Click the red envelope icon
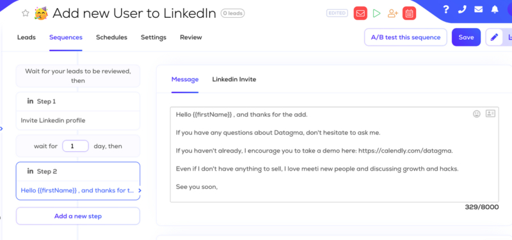This screenshot has height=240, width=512. (360, 13)
